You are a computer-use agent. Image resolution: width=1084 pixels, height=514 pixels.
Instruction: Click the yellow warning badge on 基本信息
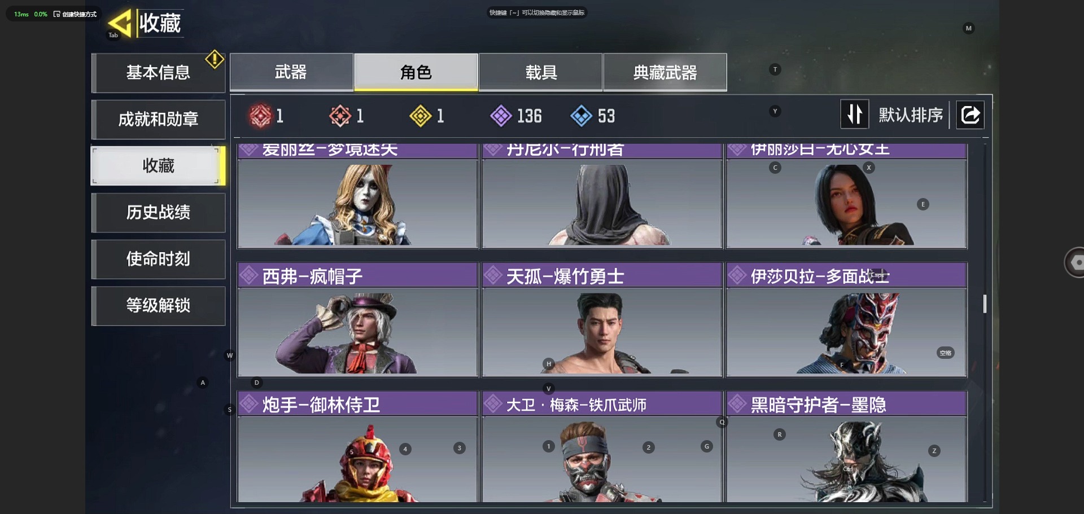(x=215, y=59)
